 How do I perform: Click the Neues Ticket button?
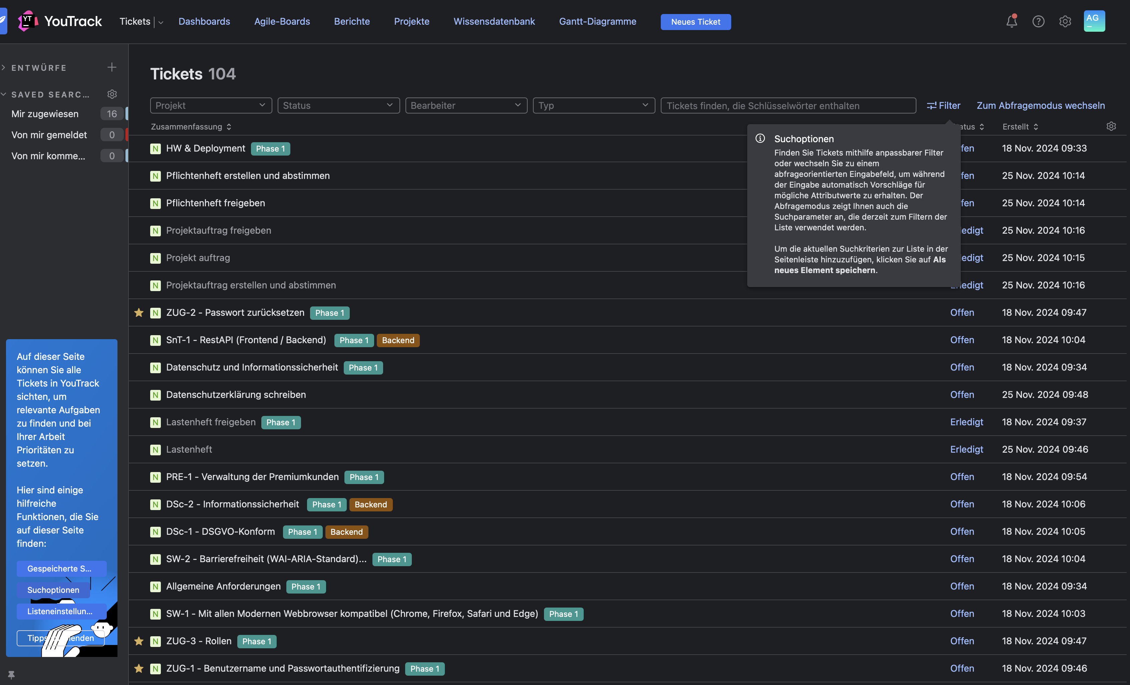point(695,22)
